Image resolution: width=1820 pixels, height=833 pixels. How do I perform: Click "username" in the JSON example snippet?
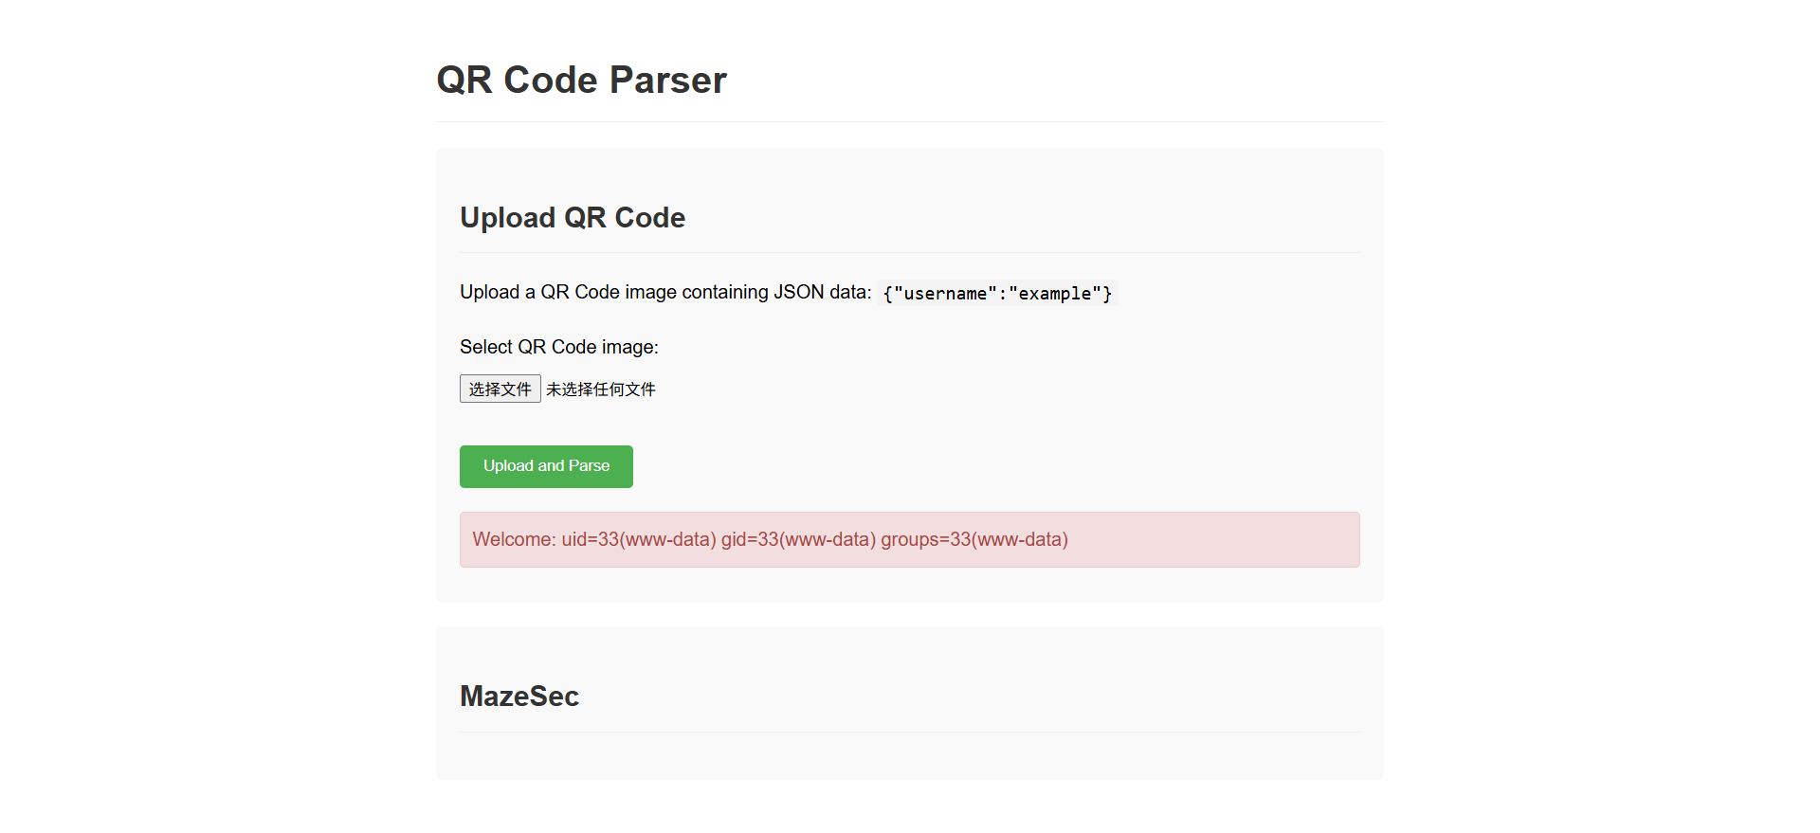coord(945,294)
